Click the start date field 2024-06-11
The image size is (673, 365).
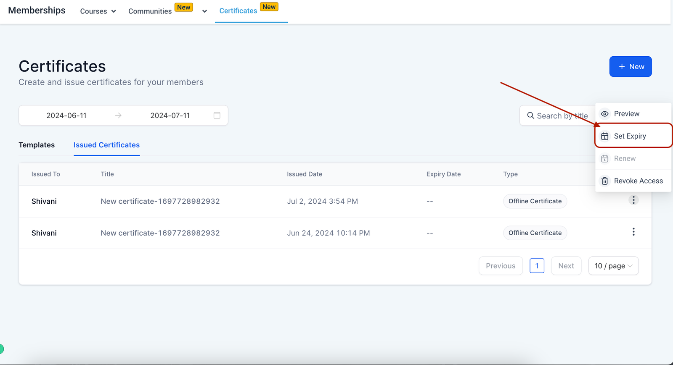[x=66, y=116]
